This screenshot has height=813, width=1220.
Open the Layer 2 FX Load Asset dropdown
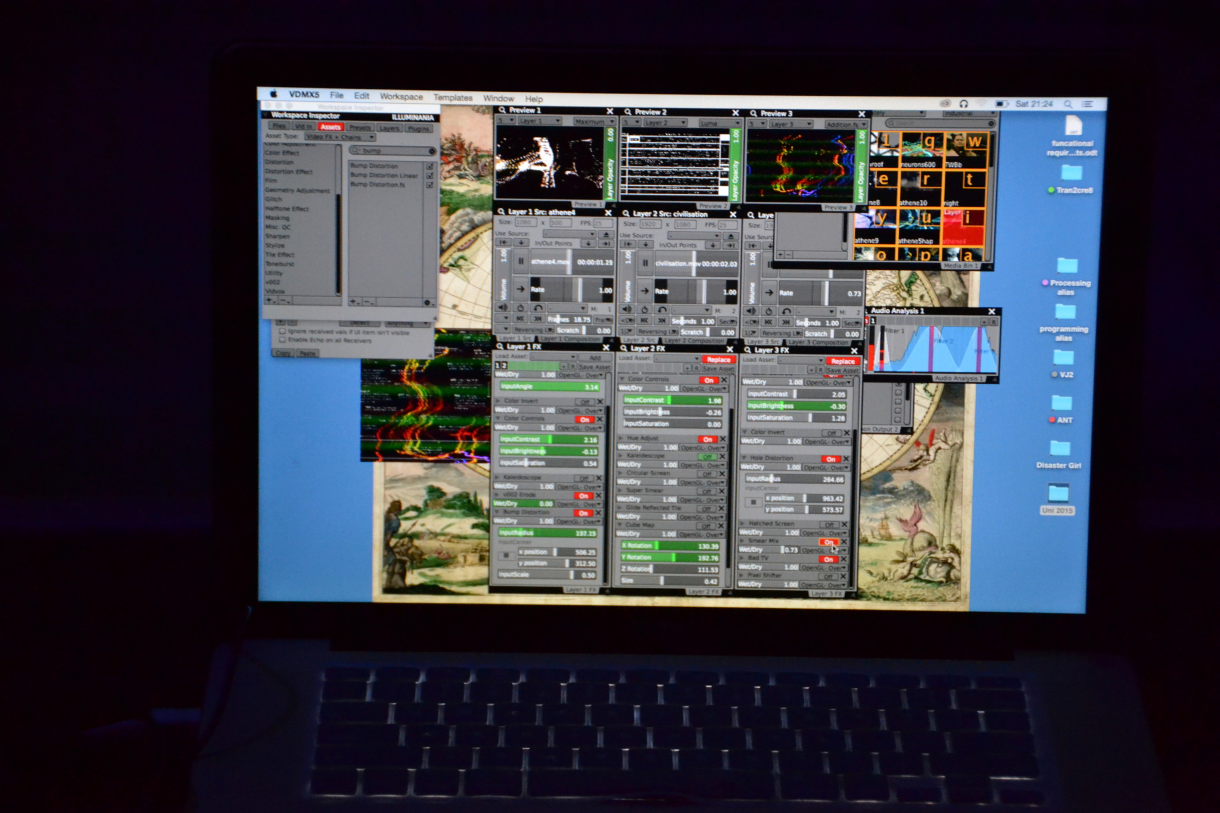(x=676, y=359)
